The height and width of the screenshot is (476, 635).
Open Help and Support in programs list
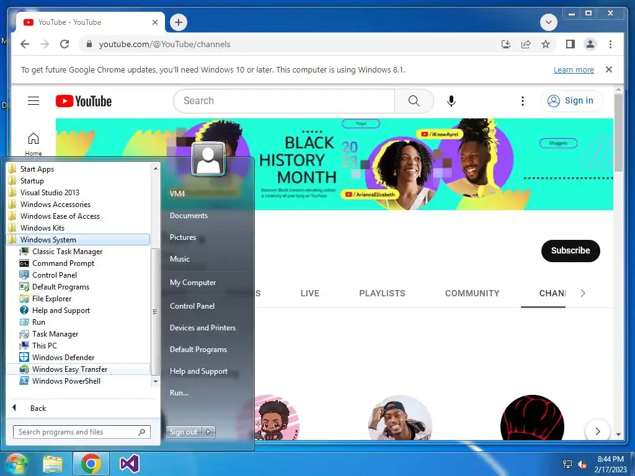click(61, 310)
